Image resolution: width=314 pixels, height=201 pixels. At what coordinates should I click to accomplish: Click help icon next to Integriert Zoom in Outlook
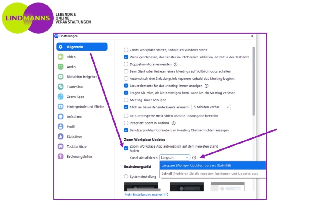pyautogui.click(x=174, y=123)
